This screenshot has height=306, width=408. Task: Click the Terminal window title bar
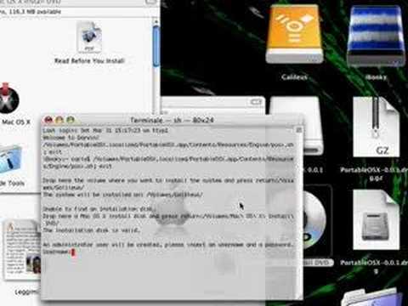pos(172,120)
